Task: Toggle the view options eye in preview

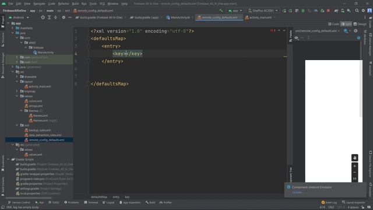Action: pos(296,38)
